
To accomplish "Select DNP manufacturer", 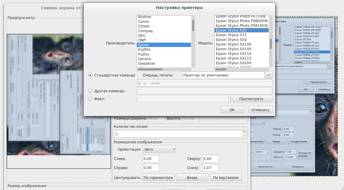I will coord(164,40).
